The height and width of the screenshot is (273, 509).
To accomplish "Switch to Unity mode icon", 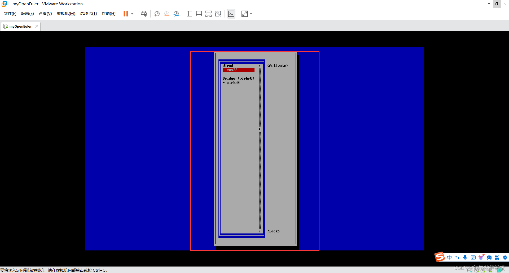I will 218,14.
